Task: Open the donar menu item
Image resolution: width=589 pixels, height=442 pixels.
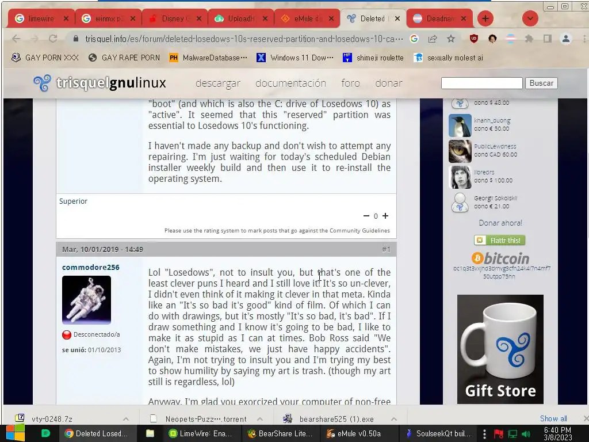Action: click(388, 83)
